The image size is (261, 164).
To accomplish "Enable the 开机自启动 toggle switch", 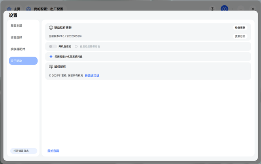I will point(53,46).
